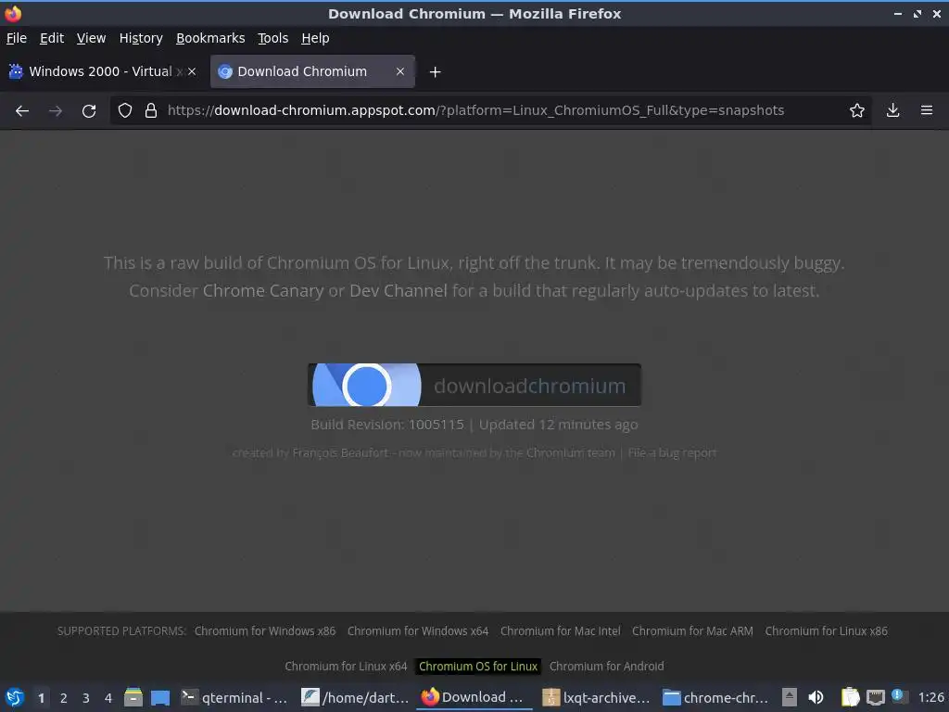Image resolution: width=949 pixels, height=712 pixels.
Task: Open the Firefox hamburger application menu
Action: pos(926,111)
